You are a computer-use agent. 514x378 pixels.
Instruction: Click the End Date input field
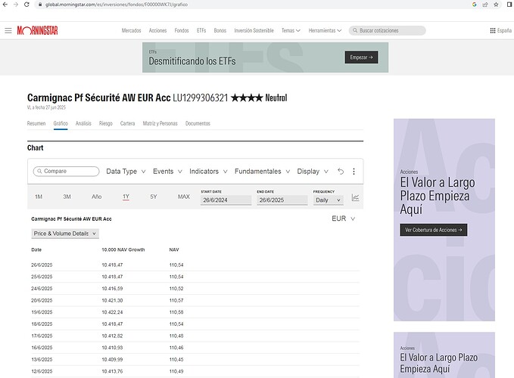282,200
